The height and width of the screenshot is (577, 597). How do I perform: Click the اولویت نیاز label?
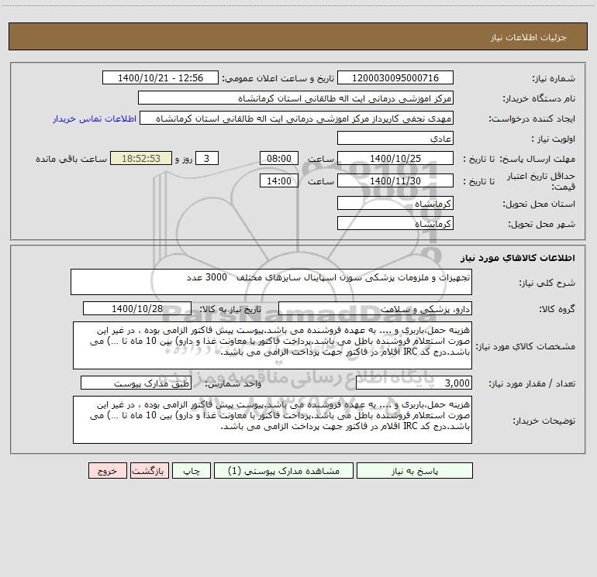(x=554, y=139)
